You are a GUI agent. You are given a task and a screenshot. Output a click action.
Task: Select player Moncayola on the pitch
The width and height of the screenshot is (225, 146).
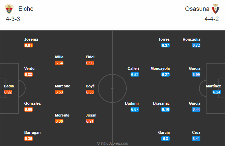[160, 69]
